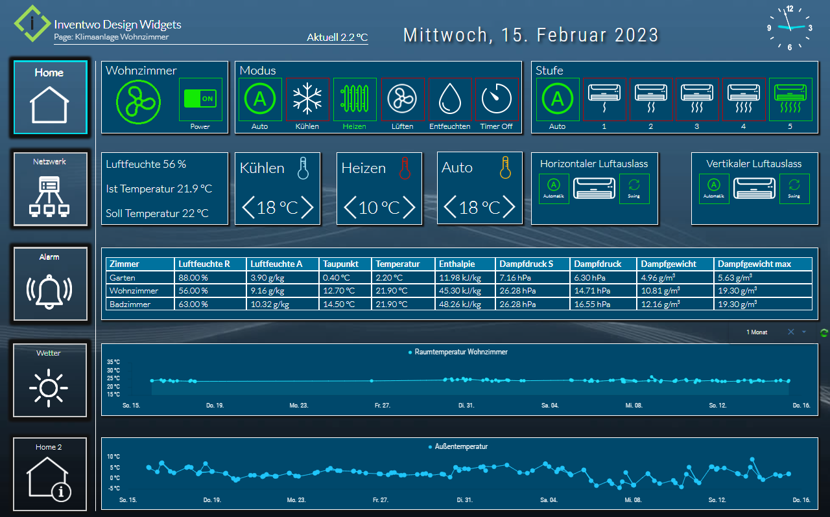
Task: Click the Aktuell 2.2 °C reading
Action: [x=337, y=38]
